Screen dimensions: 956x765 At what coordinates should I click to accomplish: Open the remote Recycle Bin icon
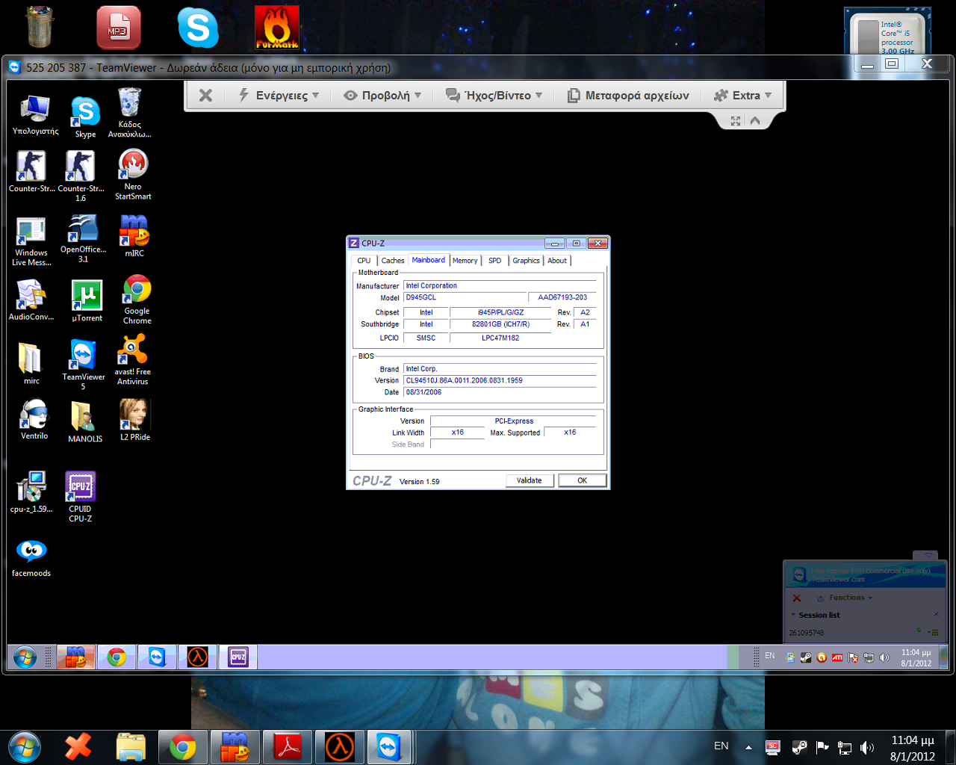[x=129, y=113]
